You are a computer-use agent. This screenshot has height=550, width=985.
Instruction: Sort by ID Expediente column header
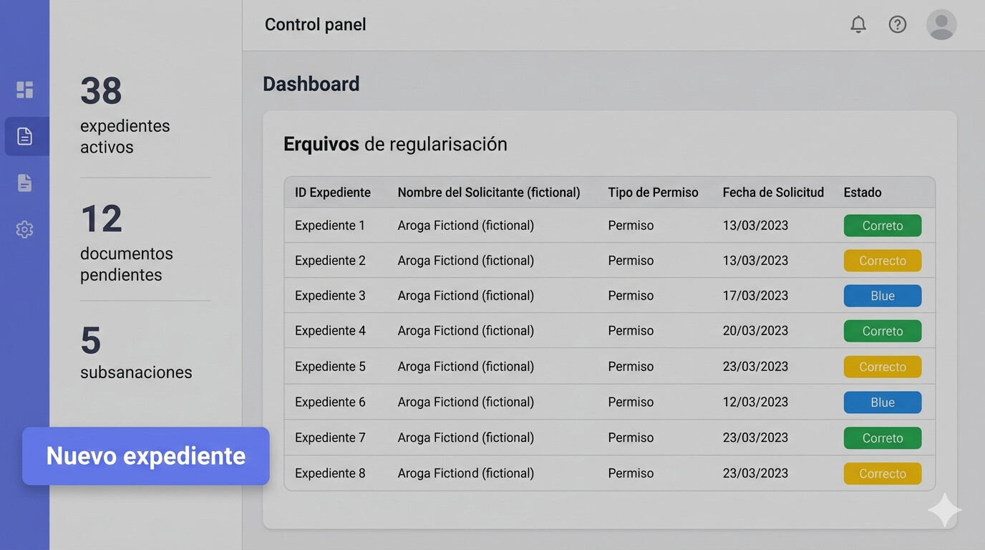pyautogui.click(x=333, y=193)
